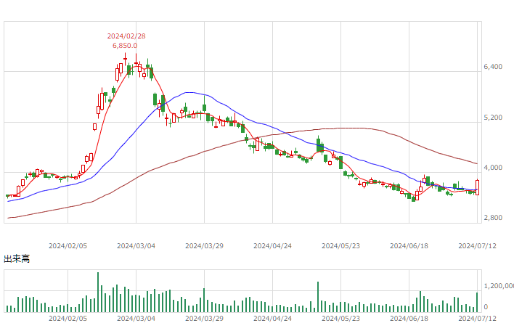Click the last red candlestick on 2024/07/12
The height and width of the screenshot is (331, 514).
coord(477,187)
